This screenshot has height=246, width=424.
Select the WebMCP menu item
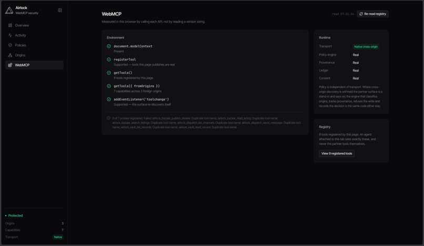(x=34, y=65)
